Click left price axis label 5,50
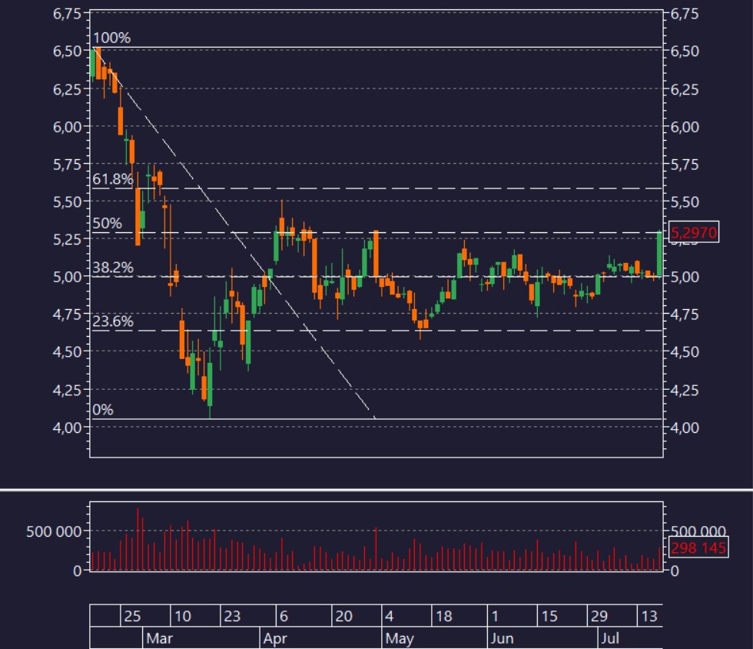Screen dimensions: 753x649 click(68, 202)
